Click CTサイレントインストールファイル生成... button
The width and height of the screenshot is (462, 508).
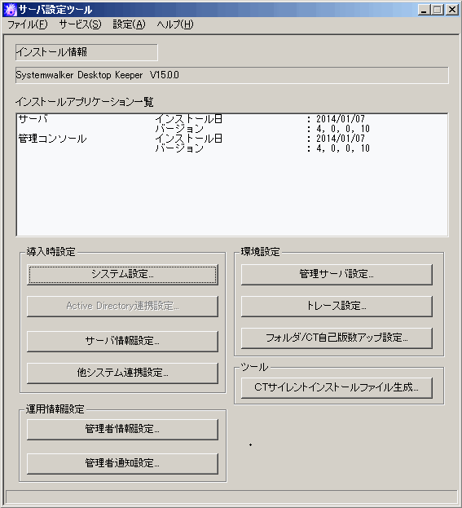(x=337, y=388)
